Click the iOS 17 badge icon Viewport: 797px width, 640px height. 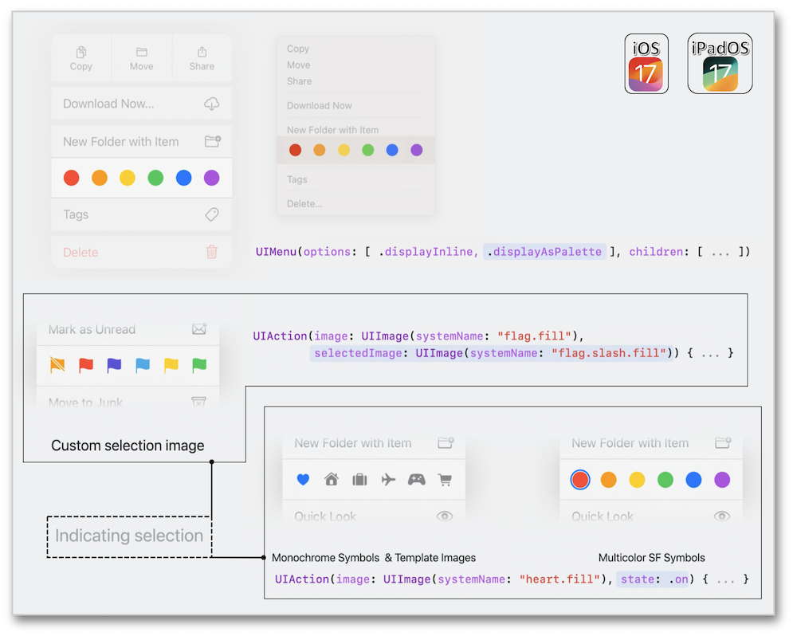click(646, 64)
